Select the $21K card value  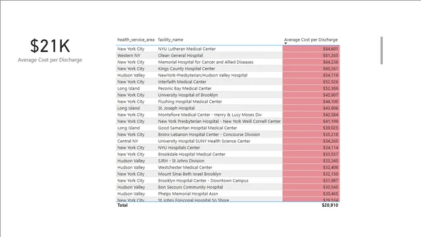(50, 45)
